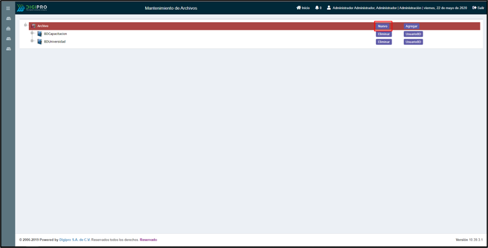This screenshot has width=488, height=248.
Task: Click the Reservado footer link
Action: 149,240
